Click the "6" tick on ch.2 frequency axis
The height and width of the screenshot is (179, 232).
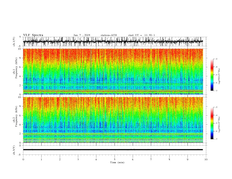click(x=21, y=116)
